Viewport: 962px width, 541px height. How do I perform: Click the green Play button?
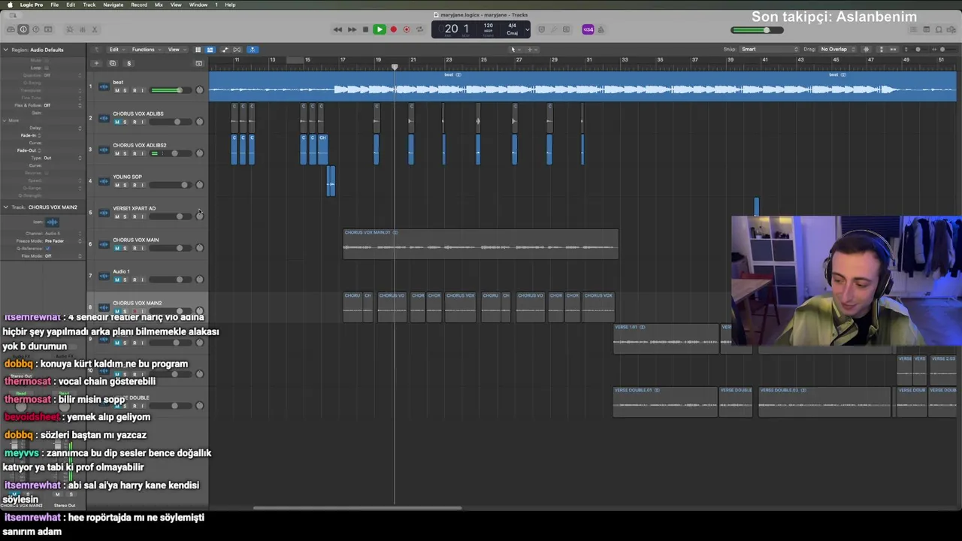point(380,29)
